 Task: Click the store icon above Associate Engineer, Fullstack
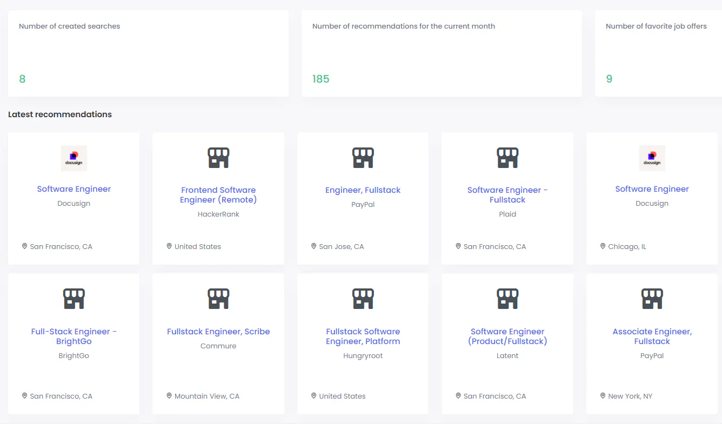pos(652,299)
